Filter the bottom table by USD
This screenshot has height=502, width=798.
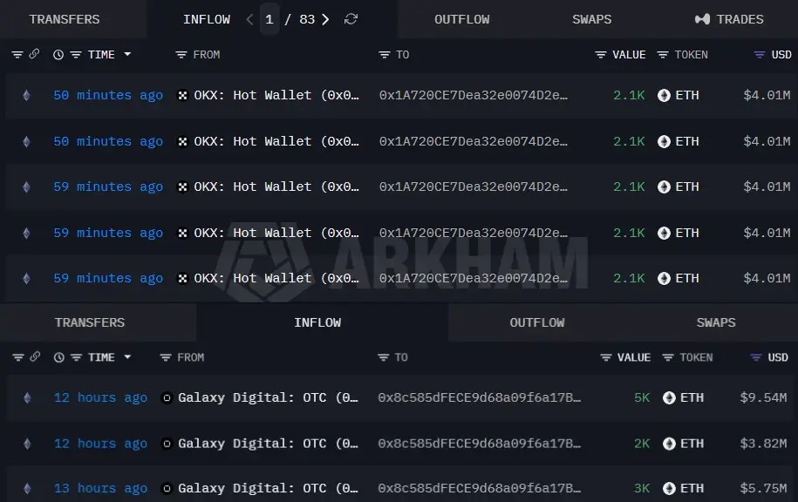(756, 357)
